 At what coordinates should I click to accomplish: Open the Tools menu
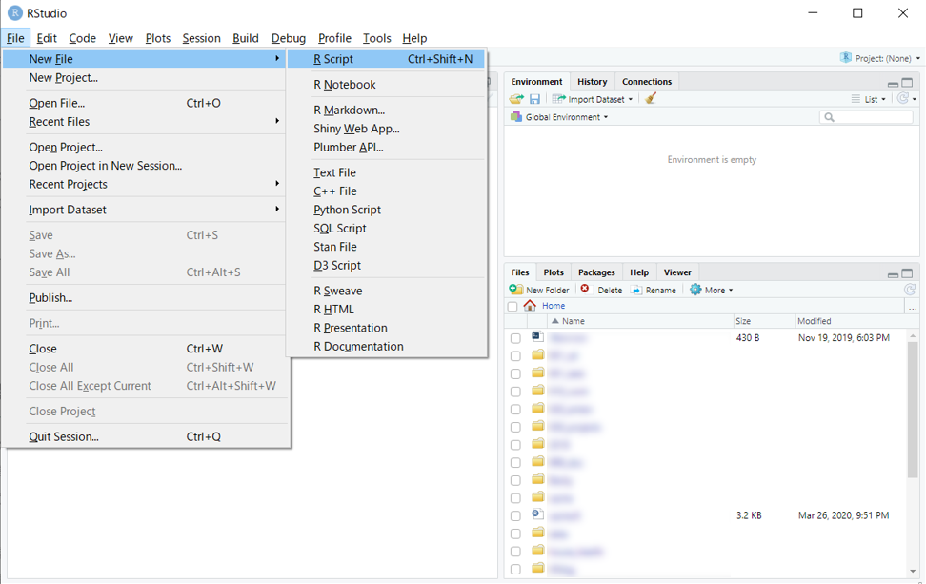(376, 38)
